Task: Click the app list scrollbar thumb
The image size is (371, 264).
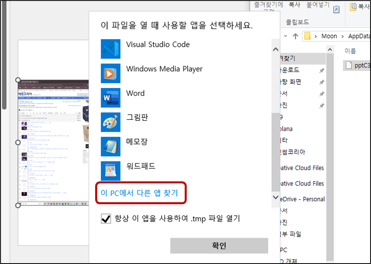Action: 275,152
